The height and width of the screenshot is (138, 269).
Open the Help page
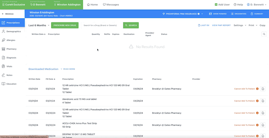238,4
